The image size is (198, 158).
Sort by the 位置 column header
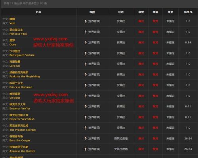coord(121,12)
